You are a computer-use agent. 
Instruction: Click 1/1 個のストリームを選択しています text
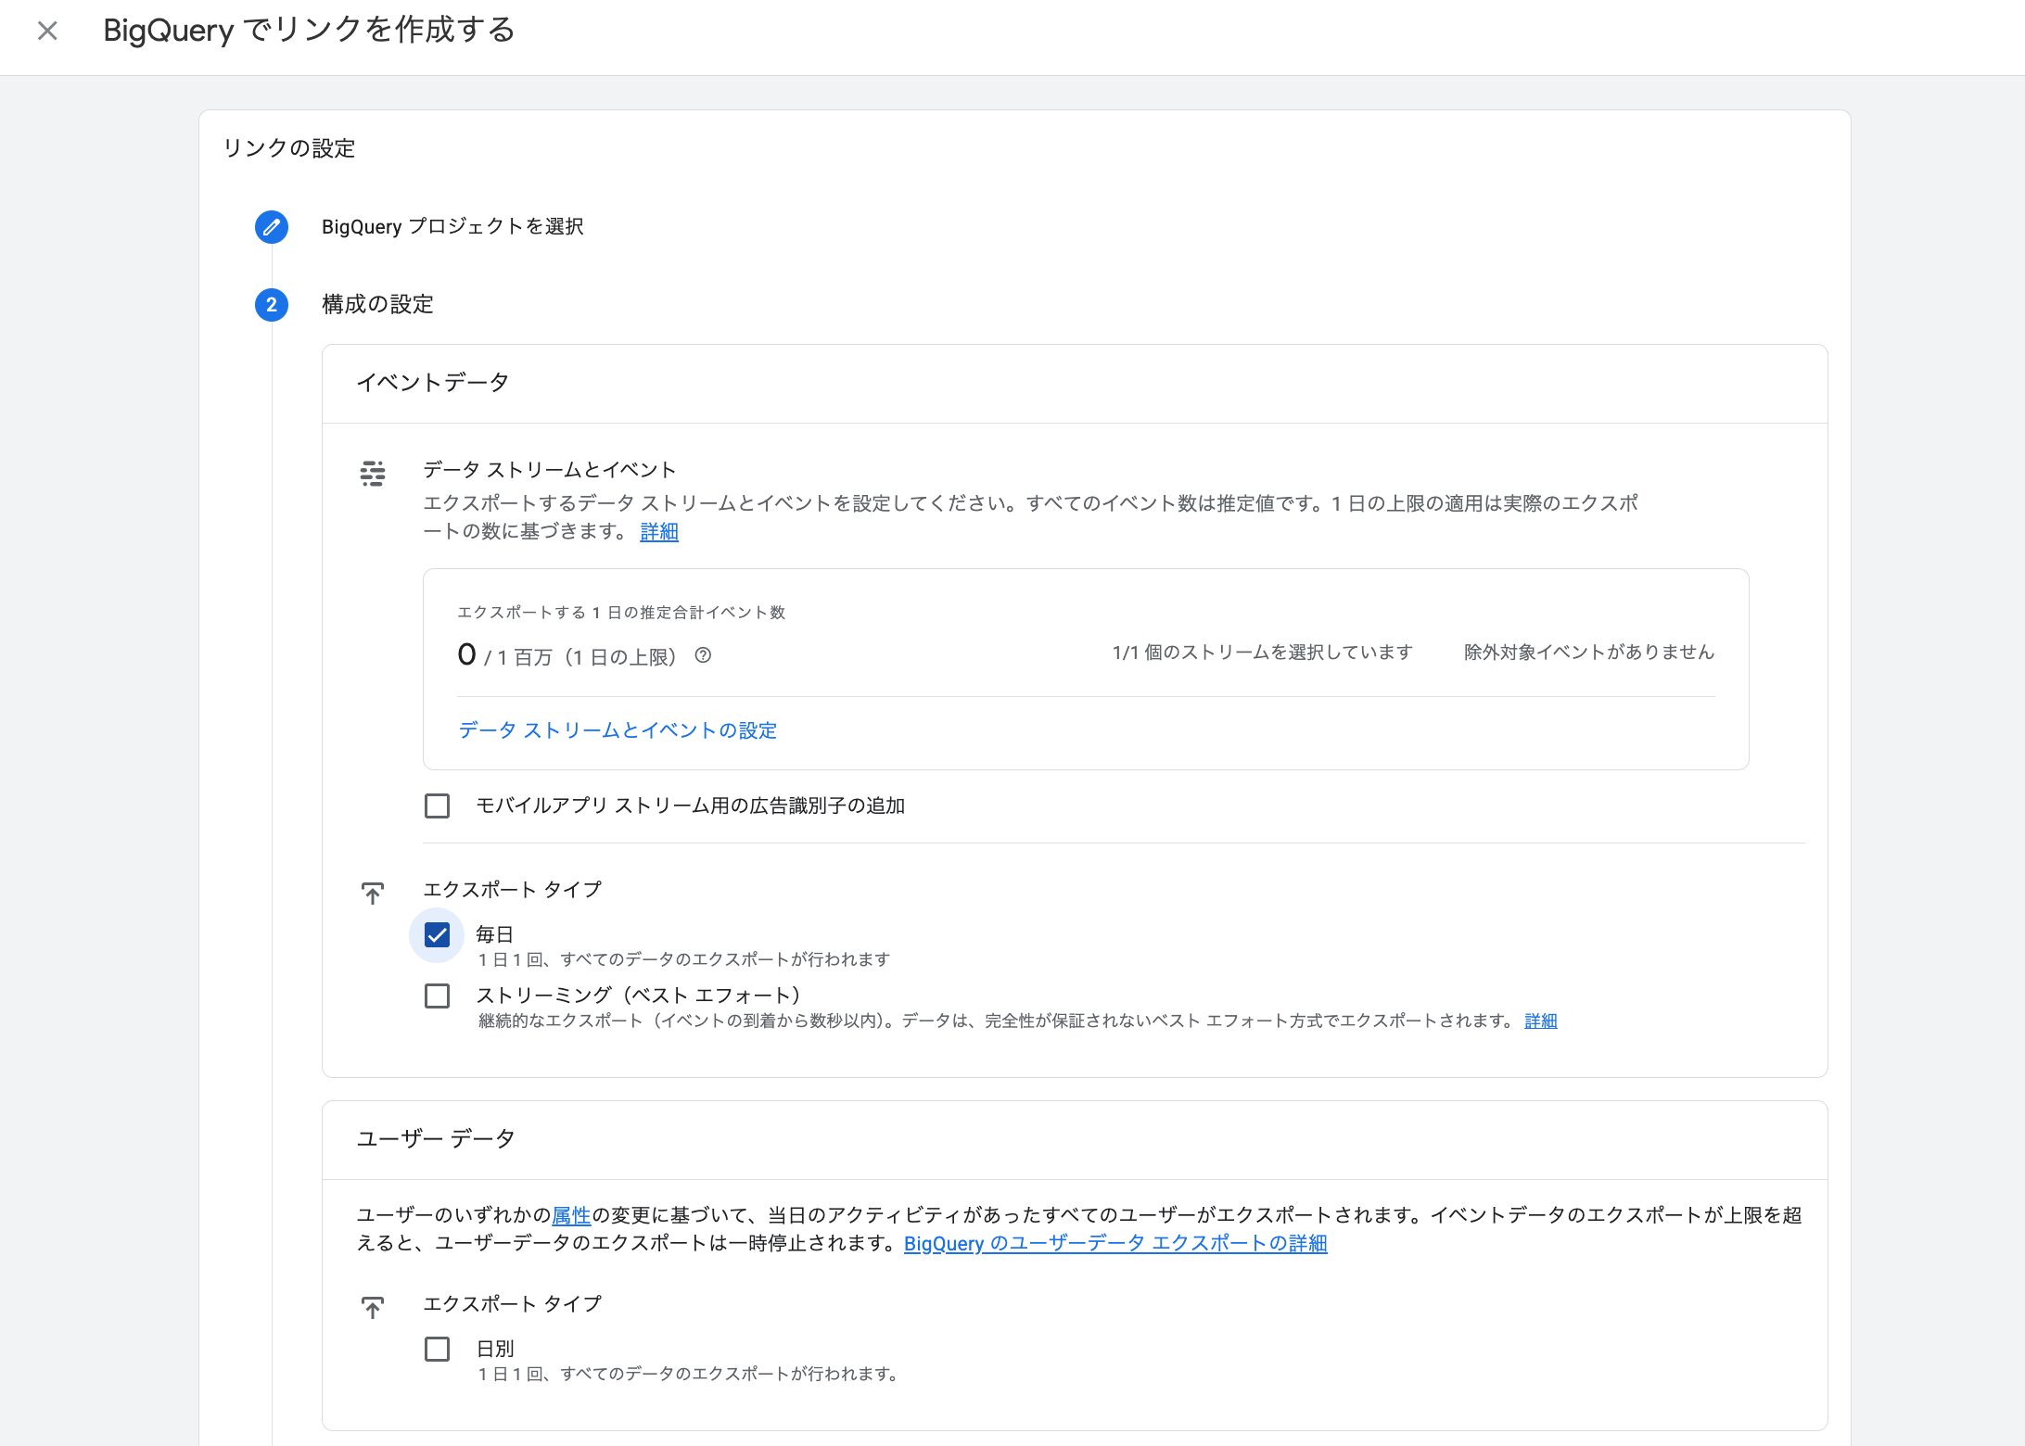pos(1263,653)
